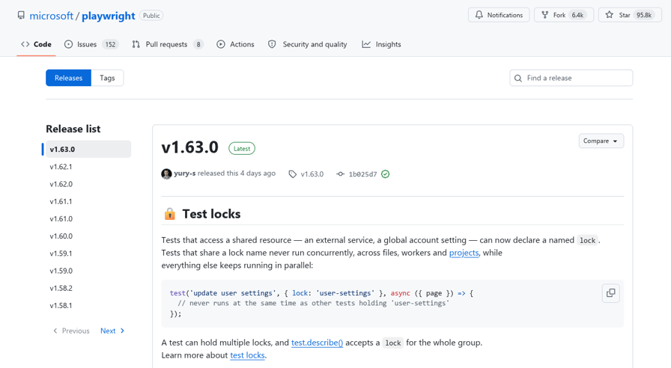Select v1.61.0 in release list
The height and width of the screenshot is (368, 671).
pos(88,218)
